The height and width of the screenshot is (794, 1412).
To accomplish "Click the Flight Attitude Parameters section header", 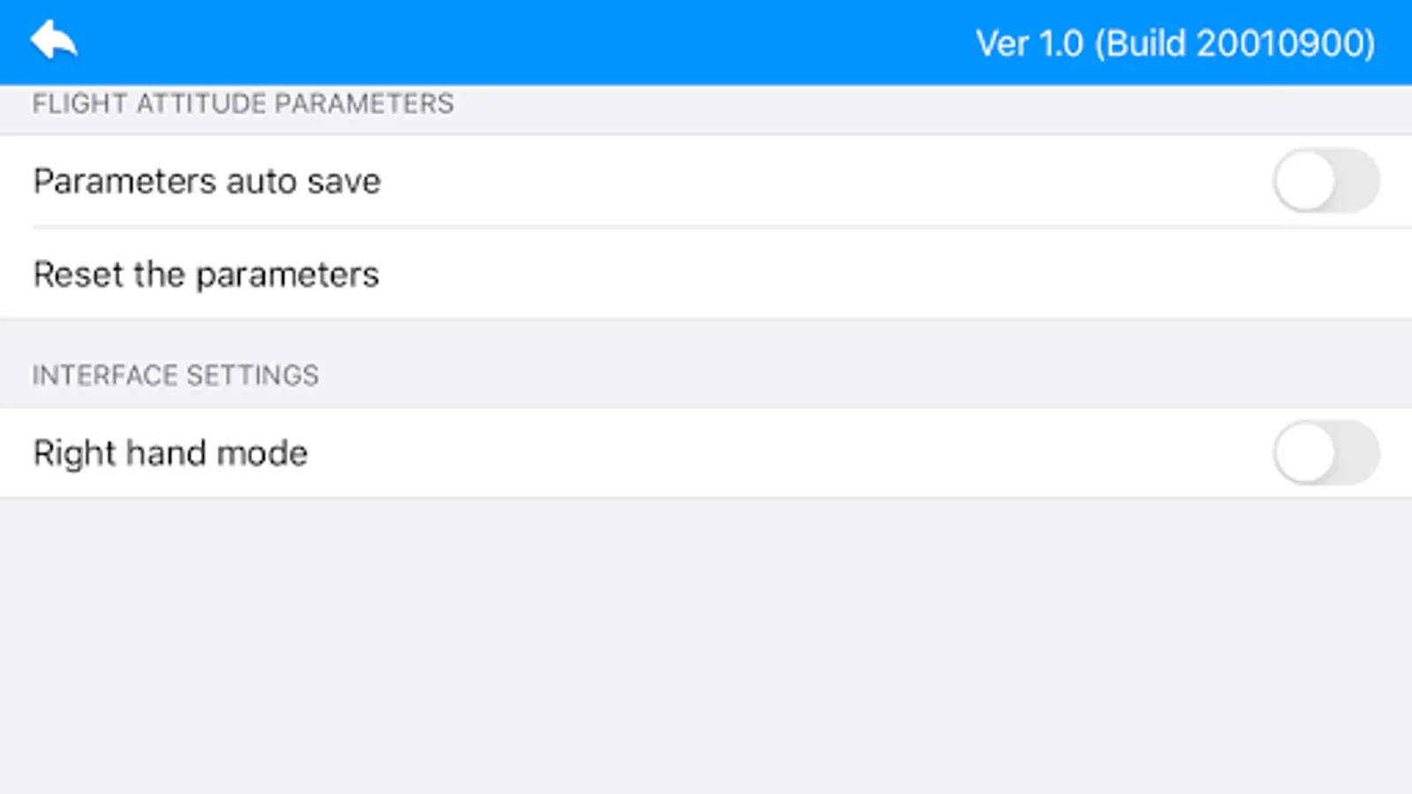I will point(243,103).
